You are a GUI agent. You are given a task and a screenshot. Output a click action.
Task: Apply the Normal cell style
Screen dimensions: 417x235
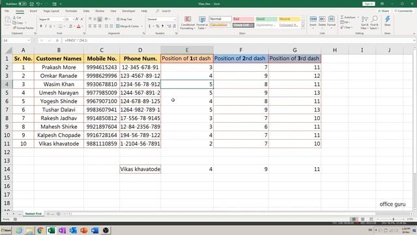coord(220,19)
